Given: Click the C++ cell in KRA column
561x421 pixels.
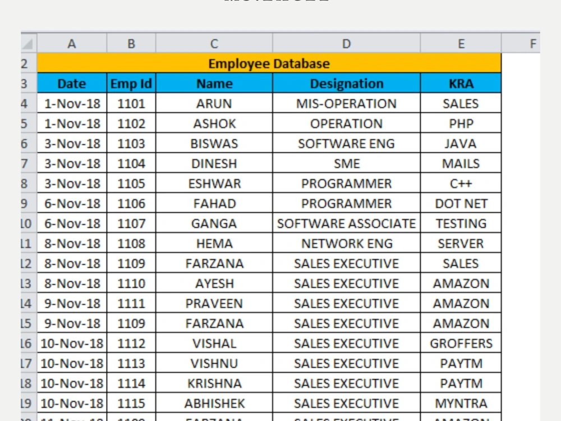Looking at the screenshot, I should (461, 184).
